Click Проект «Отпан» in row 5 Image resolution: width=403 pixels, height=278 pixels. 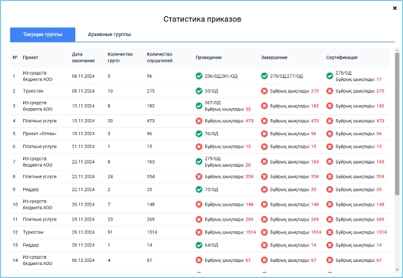point(39,134)
